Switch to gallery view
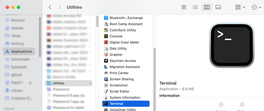The height and width of the screenshot is (111, 264). pos(218,7)
